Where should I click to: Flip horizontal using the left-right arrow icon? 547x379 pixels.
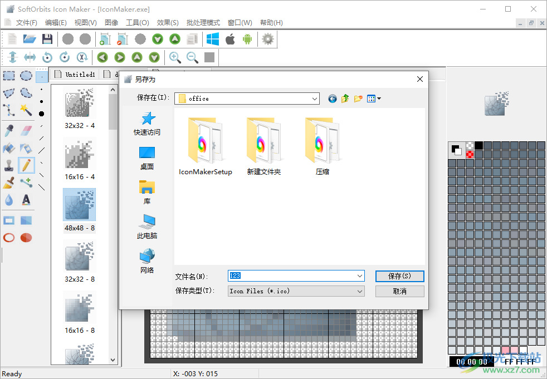30,57
